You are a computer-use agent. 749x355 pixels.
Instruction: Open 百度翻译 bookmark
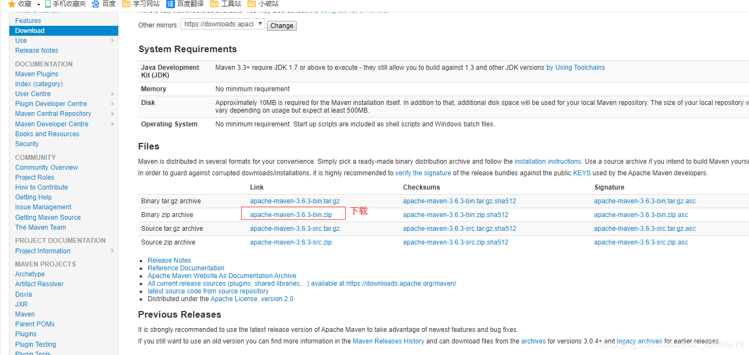[185, 4]
